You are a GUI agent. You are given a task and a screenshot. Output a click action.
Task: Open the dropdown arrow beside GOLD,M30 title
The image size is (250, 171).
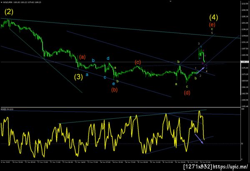coord(1,2)
